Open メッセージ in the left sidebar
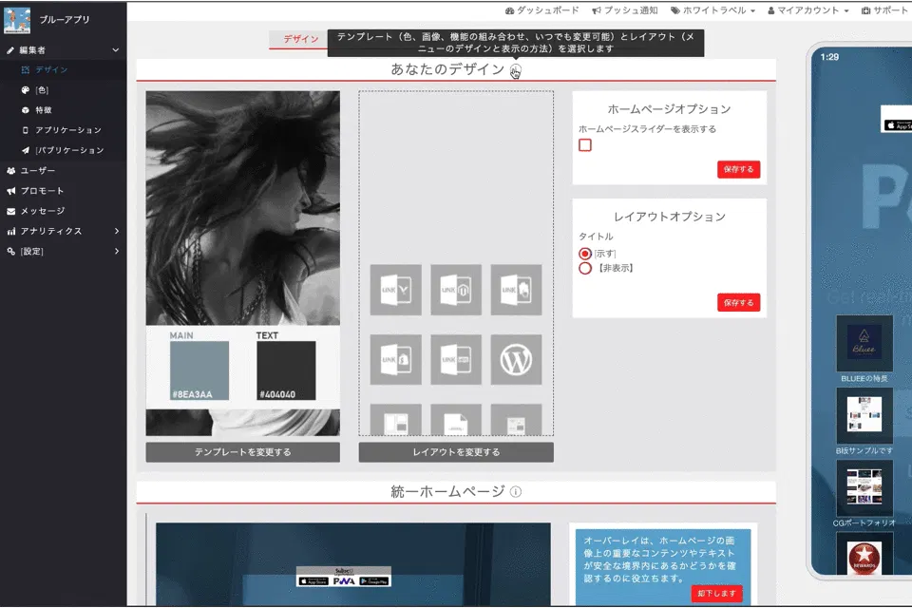 [x=43, y=211]
